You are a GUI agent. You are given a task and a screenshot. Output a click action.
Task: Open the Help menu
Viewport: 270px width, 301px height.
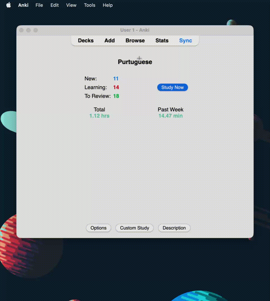108,5
